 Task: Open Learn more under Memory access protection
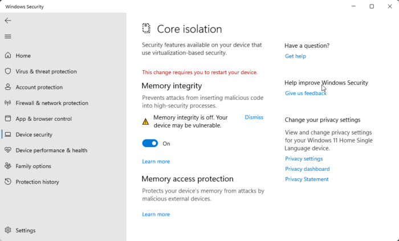156,215
